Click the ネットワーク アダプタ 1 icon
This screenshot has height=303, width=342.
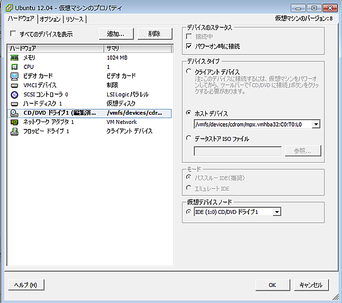[14, 122]
